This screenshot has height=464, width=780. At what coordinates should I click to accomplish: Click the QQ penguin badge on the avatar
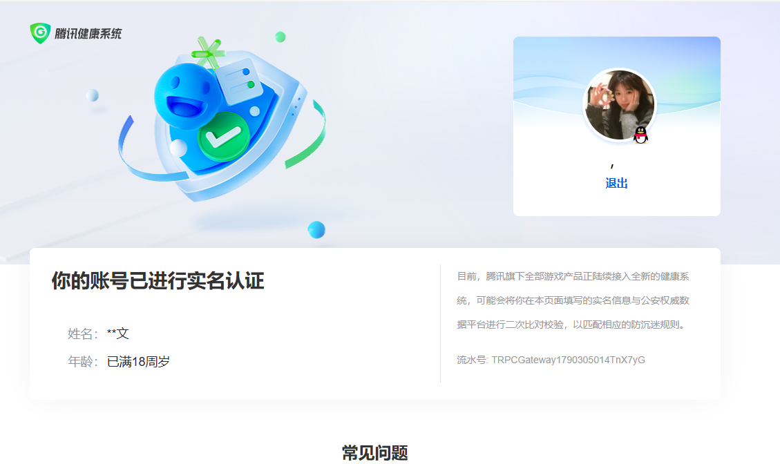640,135
